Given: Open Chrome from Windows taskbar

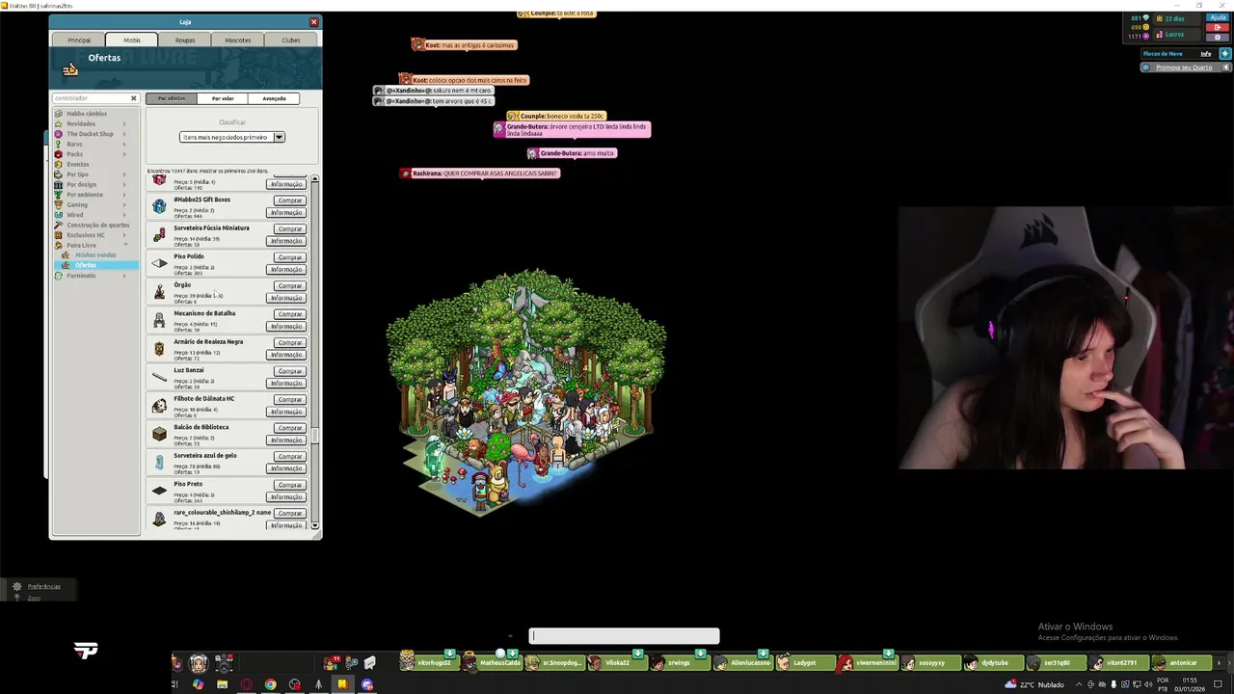Looking at the screenshot, I should pyautogui.click(x=271, y=684).
